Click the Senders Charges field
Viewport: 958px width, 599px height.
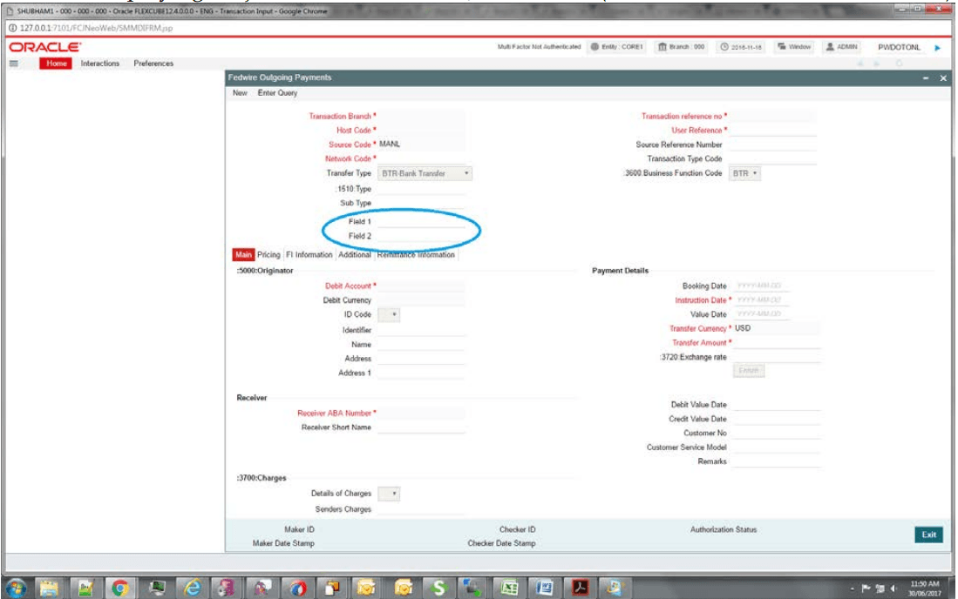[421, 509]
